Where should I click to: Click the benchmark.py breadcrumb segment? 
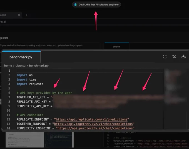pos(39,66)
